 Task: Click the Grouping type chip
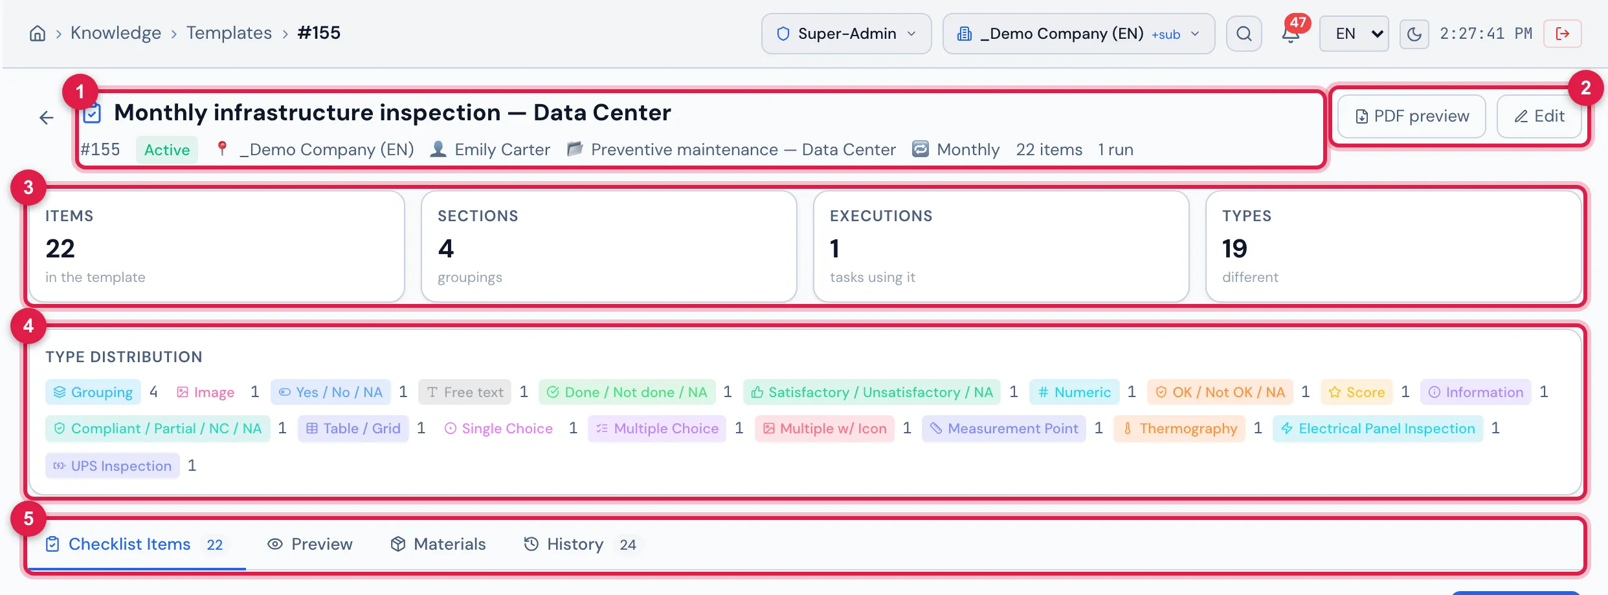[93, 392]
